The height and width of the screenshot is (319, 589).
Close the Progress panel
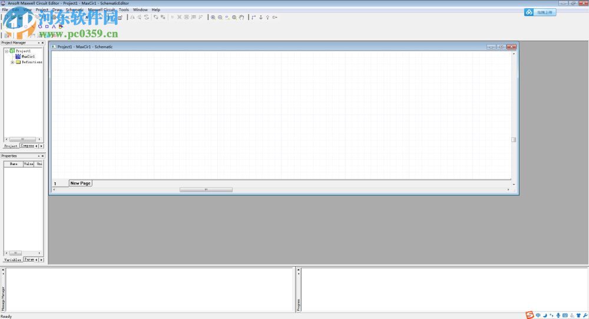click(299, 270)
